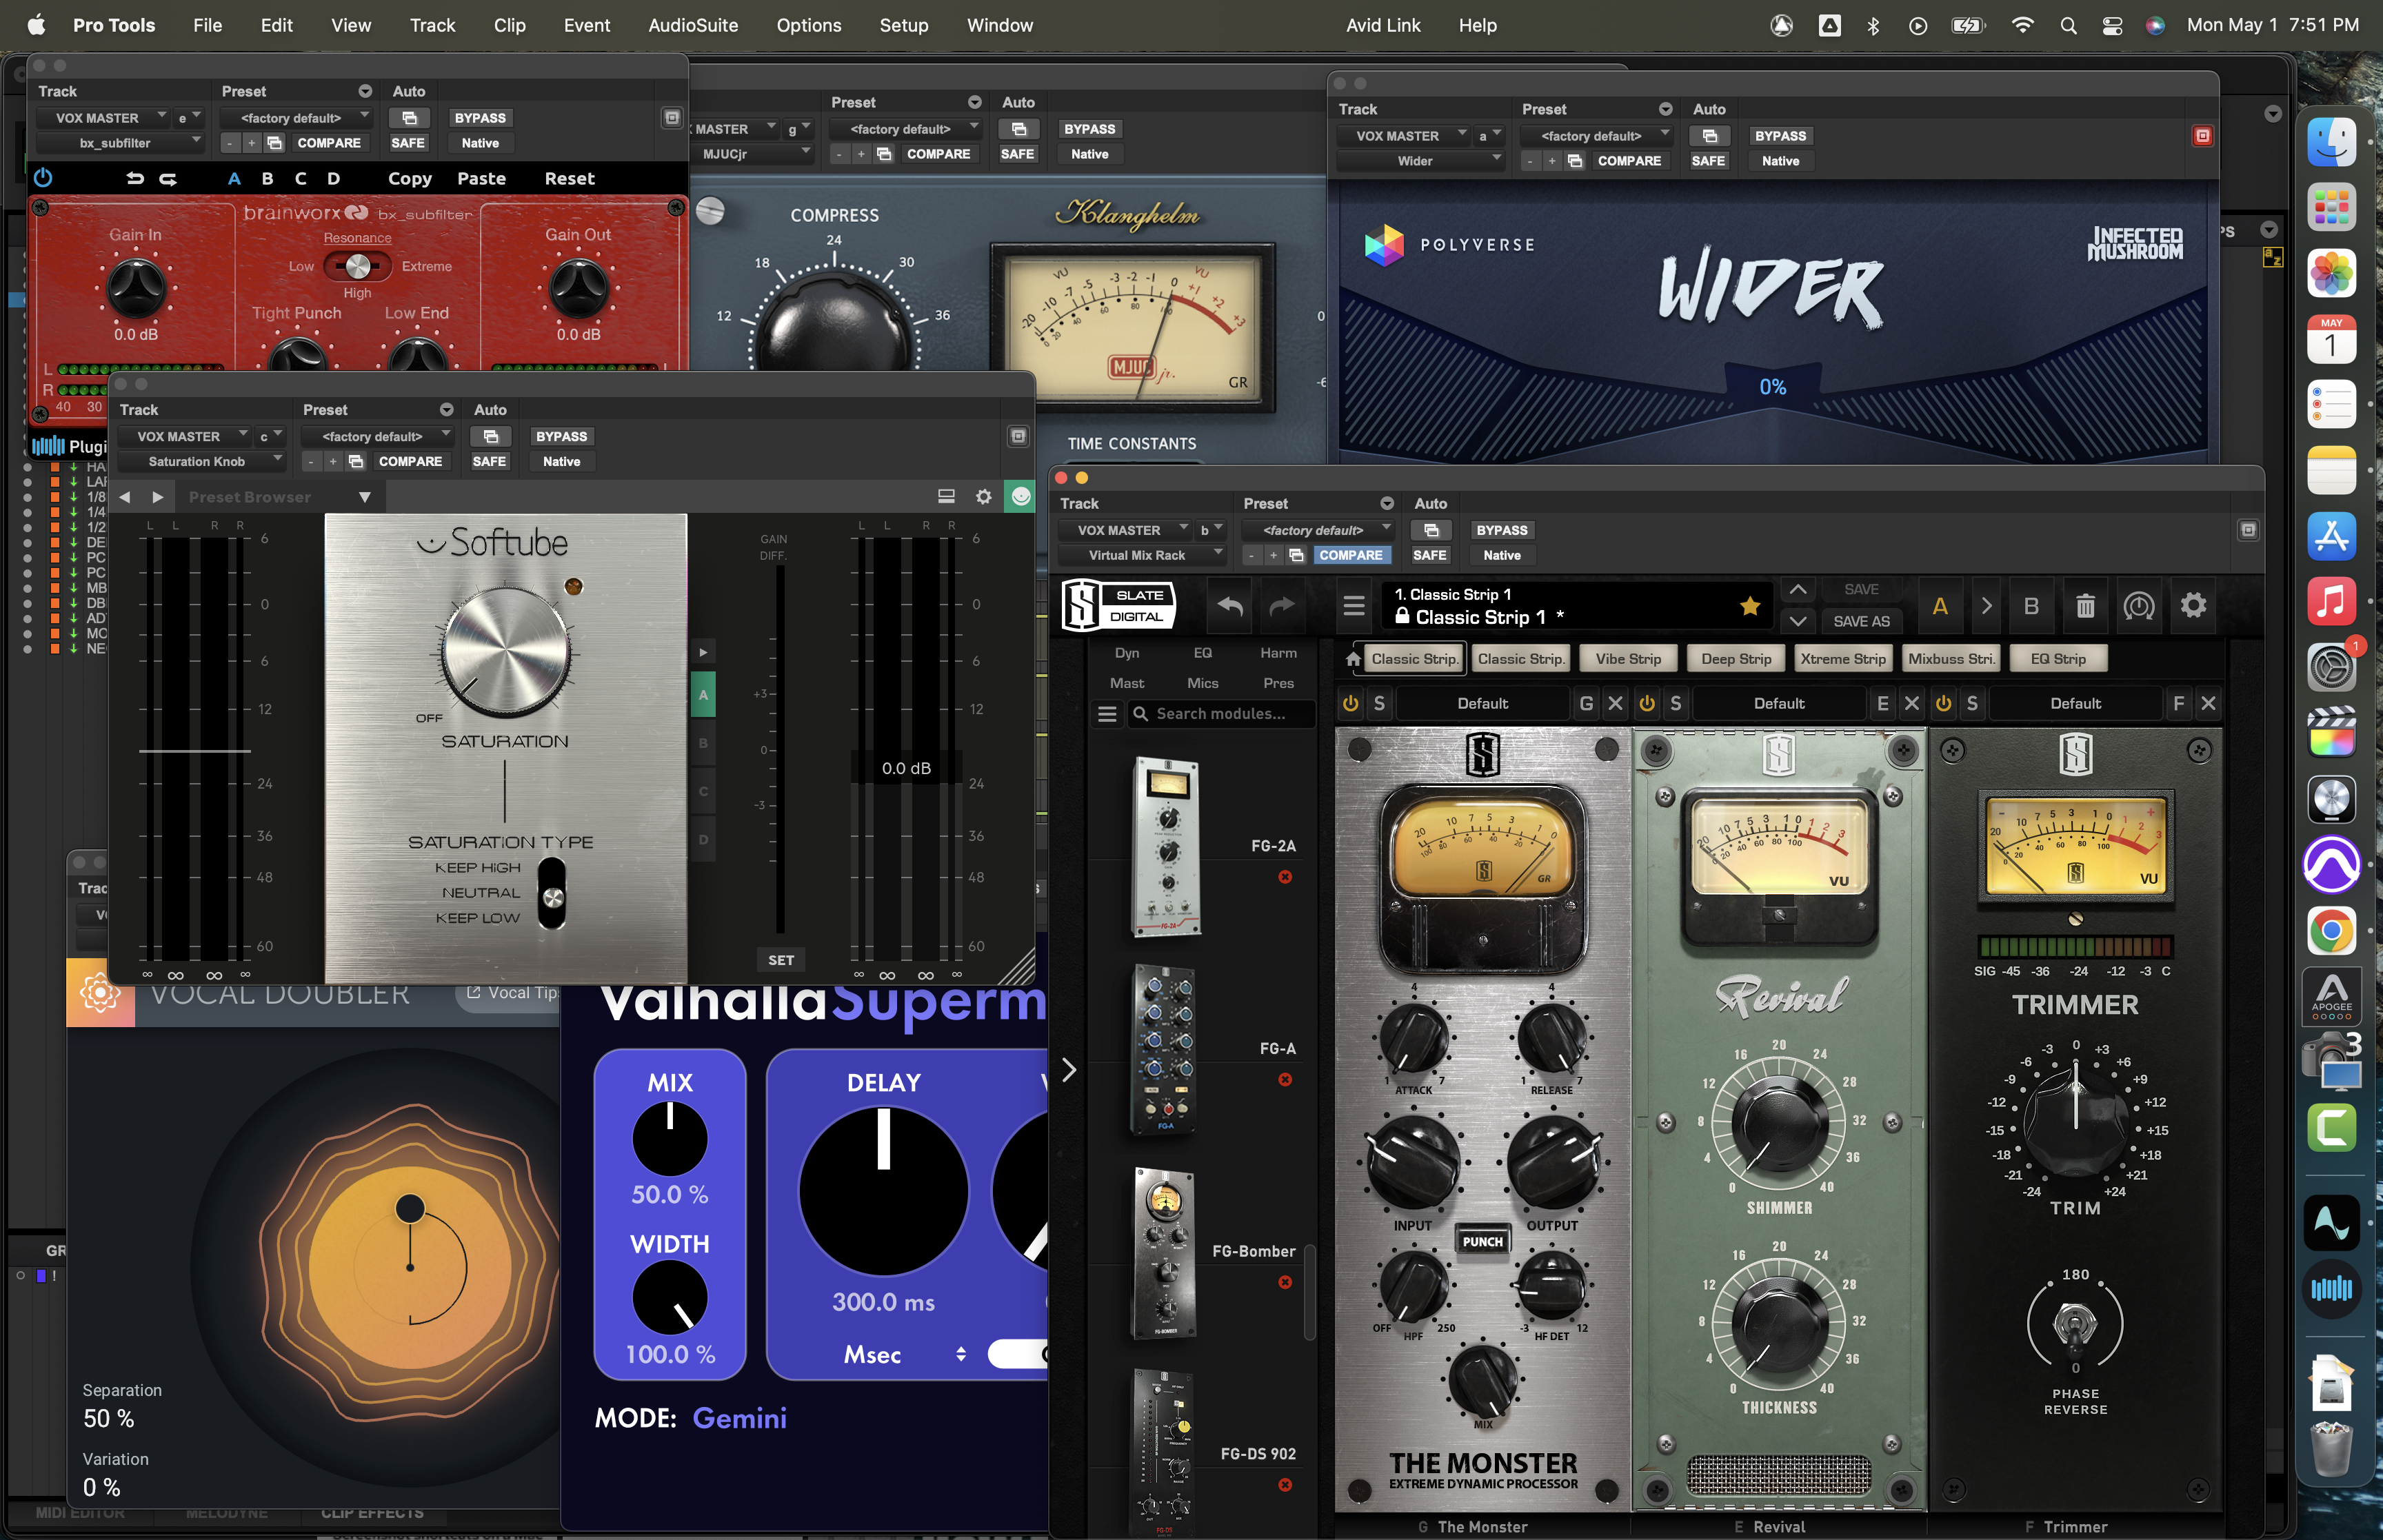Viewport: 2383px width, 1540px height.
Task: Click SAVE AS in Virtual Mix Rack
Action: point(1862,621)
